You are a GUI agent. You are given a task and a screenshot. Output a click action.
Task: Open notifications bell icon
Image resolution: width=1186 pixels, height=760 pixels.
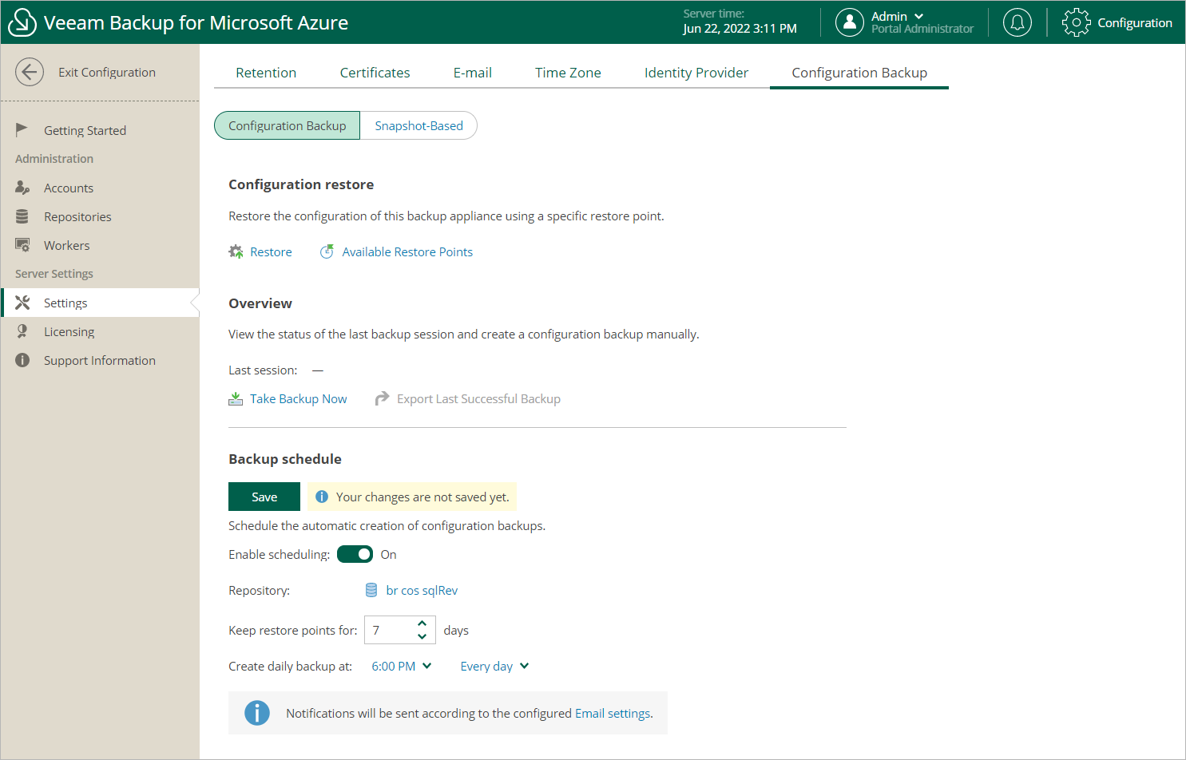point(1017,22)
